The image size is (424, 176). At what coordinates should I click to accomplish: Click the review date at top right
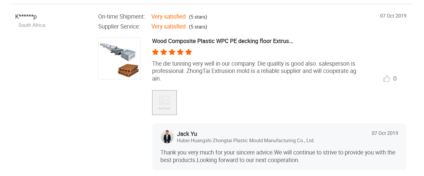point(393,16)
